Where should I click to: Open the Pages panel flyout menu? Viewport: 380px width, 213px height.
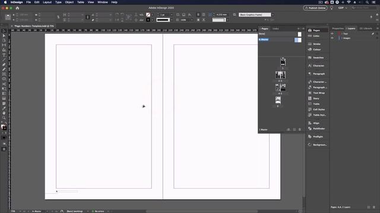(x=303, y=29)
